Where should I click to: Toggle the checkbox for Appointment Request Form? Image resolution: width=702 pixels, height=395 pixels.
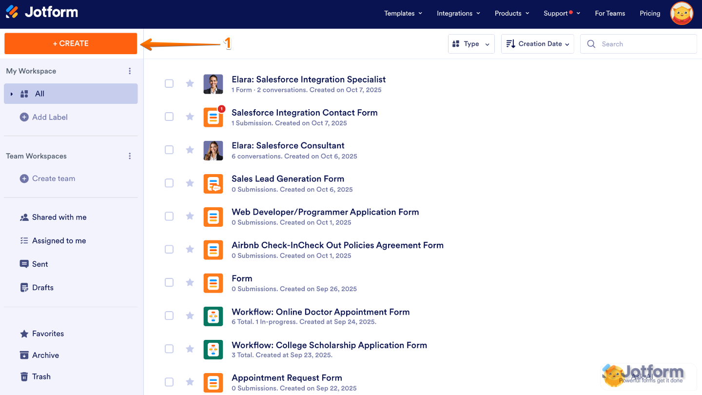click(x=169, y=382)
